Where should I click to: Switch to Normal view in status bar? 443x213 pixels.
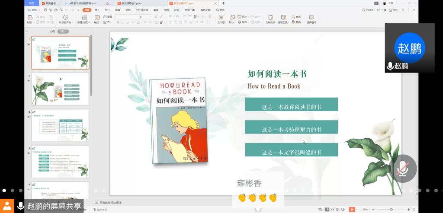coord(327,210)
